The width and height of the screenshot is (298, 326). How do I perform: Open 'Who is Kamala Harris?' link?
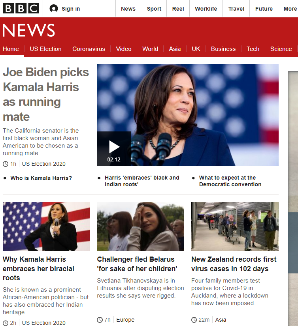[41, 178]
